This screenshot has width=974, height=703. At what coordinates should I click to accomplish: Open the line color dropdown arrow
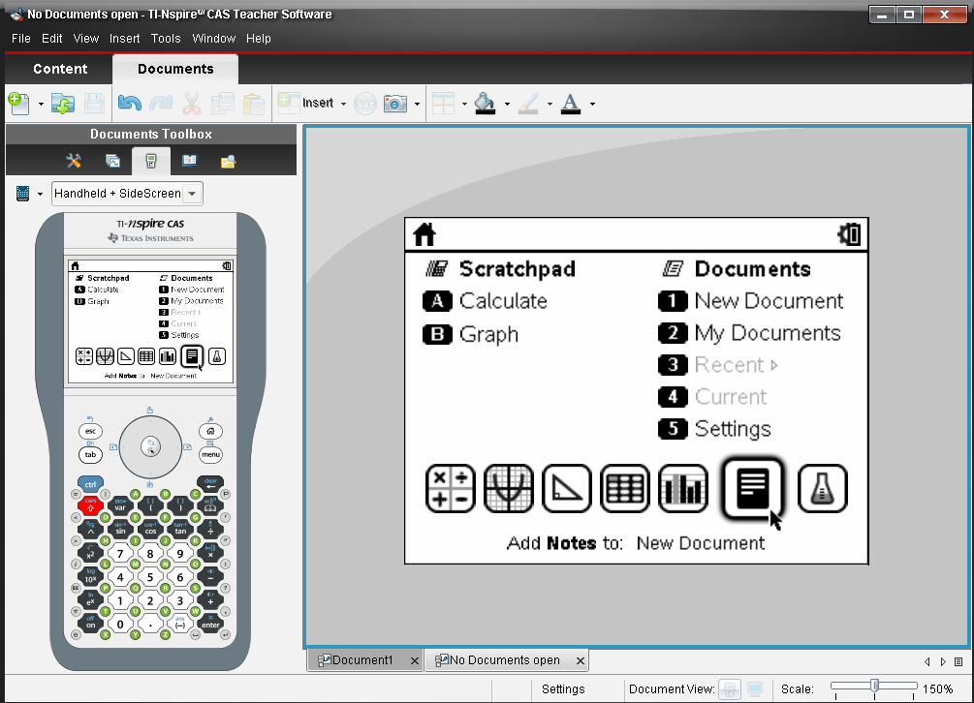click(550, 105)
